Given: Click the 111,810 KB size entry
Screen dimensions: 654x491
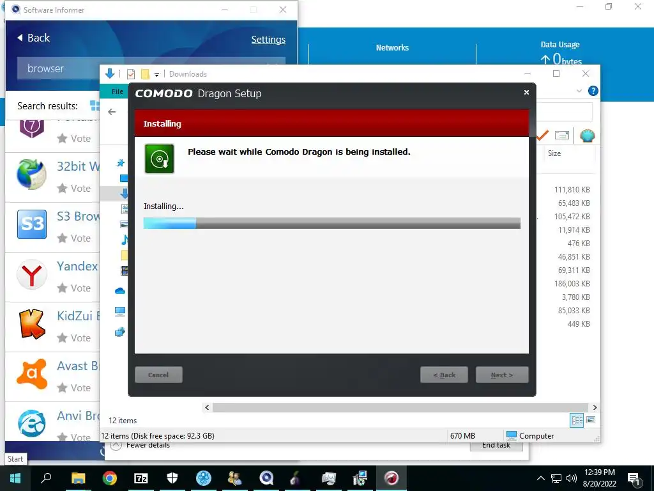Looking at the screenshot, I should coord(572,189).
